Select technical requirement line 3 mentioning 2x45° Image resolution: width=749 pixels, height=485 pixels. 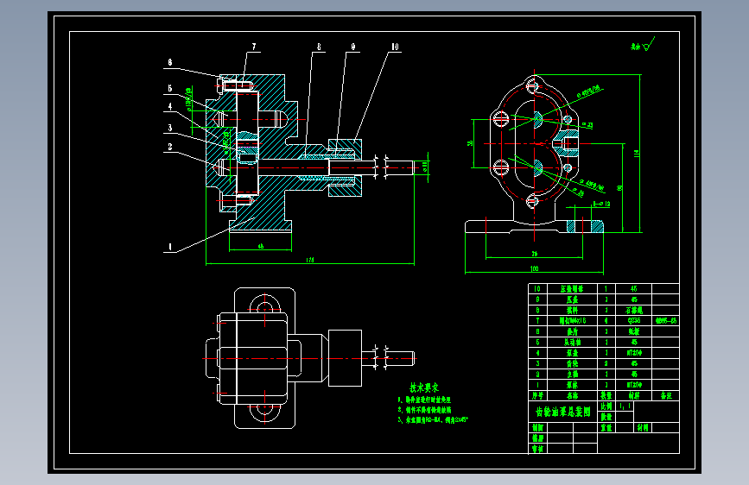pyautogui.click(x=434, y=419)
